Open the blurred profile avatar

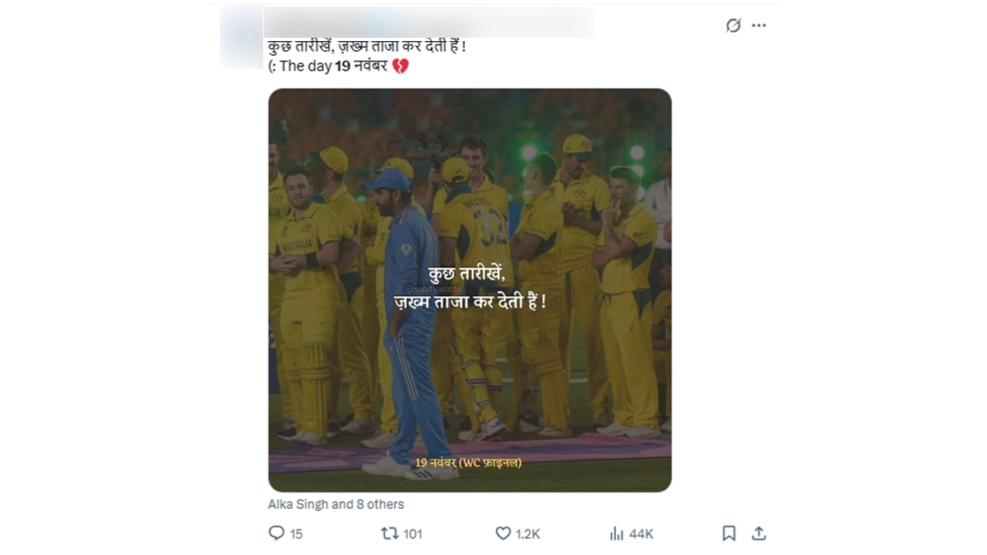tap(241, 37)
